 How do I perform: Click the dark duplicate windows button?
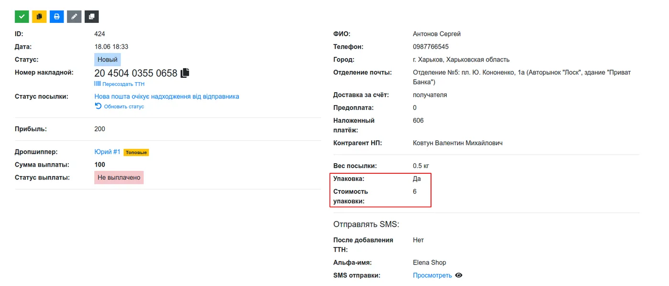(92, 17)
